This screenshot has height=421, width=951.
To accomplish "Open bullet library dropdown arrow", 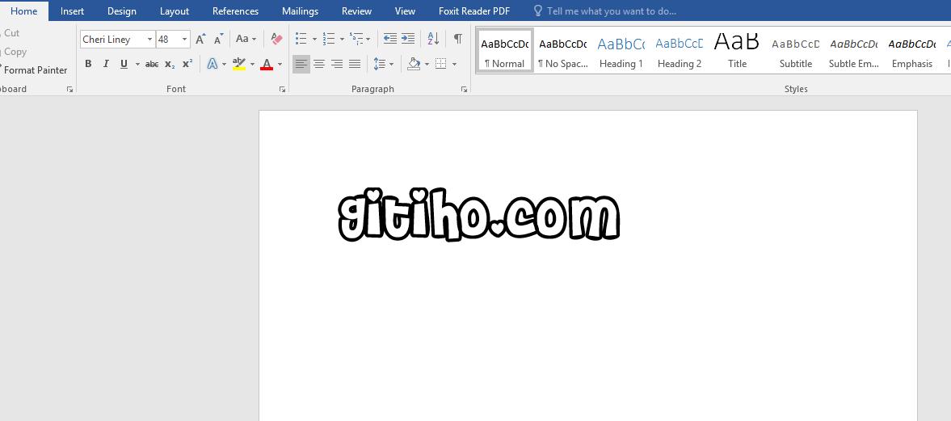I will point(314,40).
